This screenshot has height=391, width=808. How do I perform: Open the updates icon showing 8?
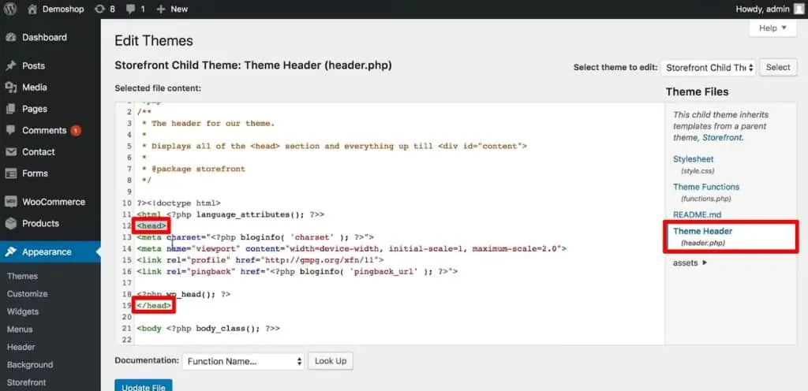(x=100, y=9)
